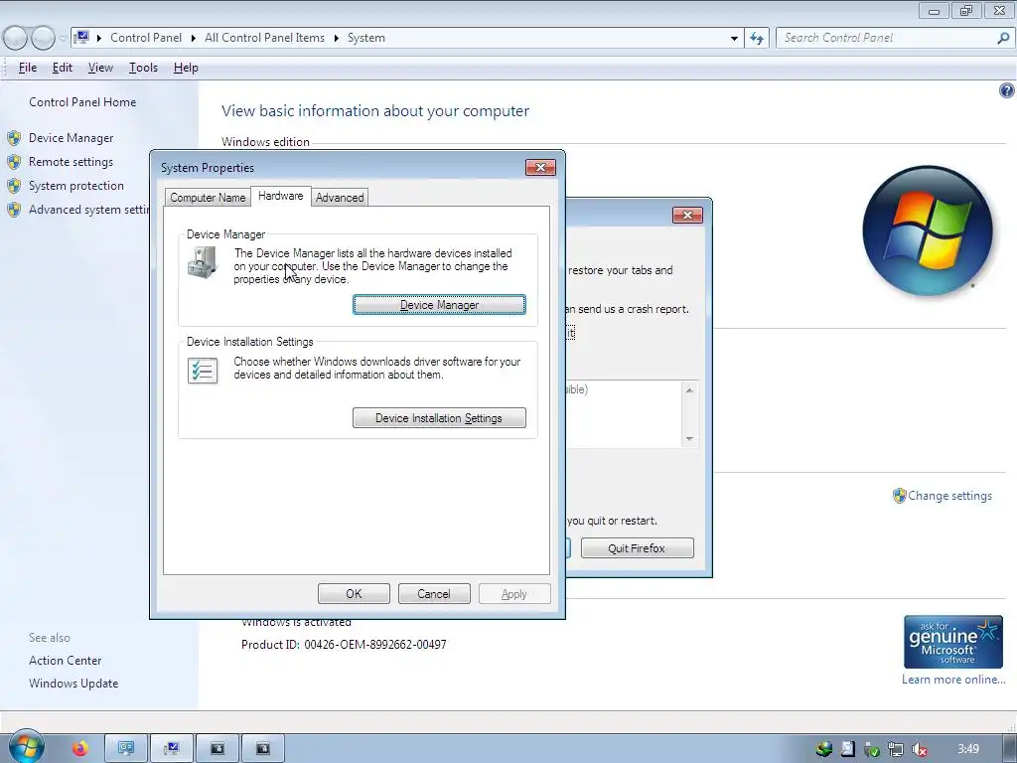Cancel the System Properties dialog

[434, 594]
